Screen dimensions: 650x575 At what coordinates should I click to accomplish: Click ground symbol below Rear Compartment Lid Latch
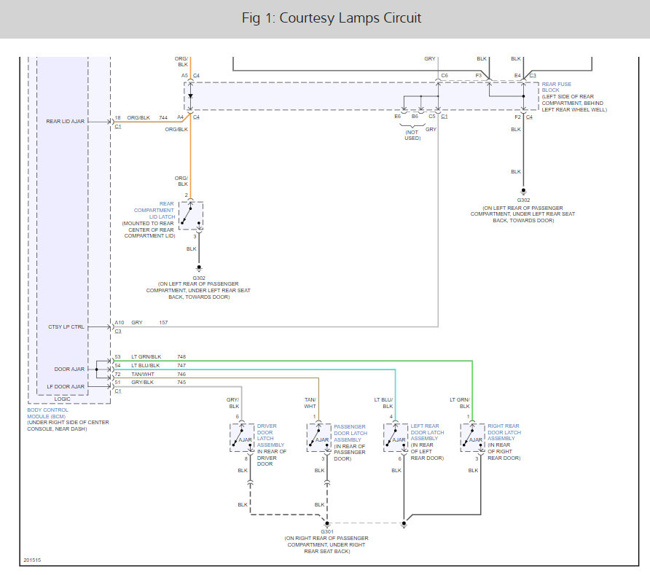pos(200,268)
